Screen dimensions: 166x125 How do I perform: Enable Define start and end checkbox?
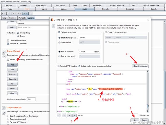tap(59, 32)
